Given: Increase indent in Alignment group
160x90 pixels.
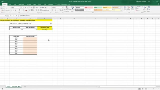Looking at the screenshot, I should [38, 10].
